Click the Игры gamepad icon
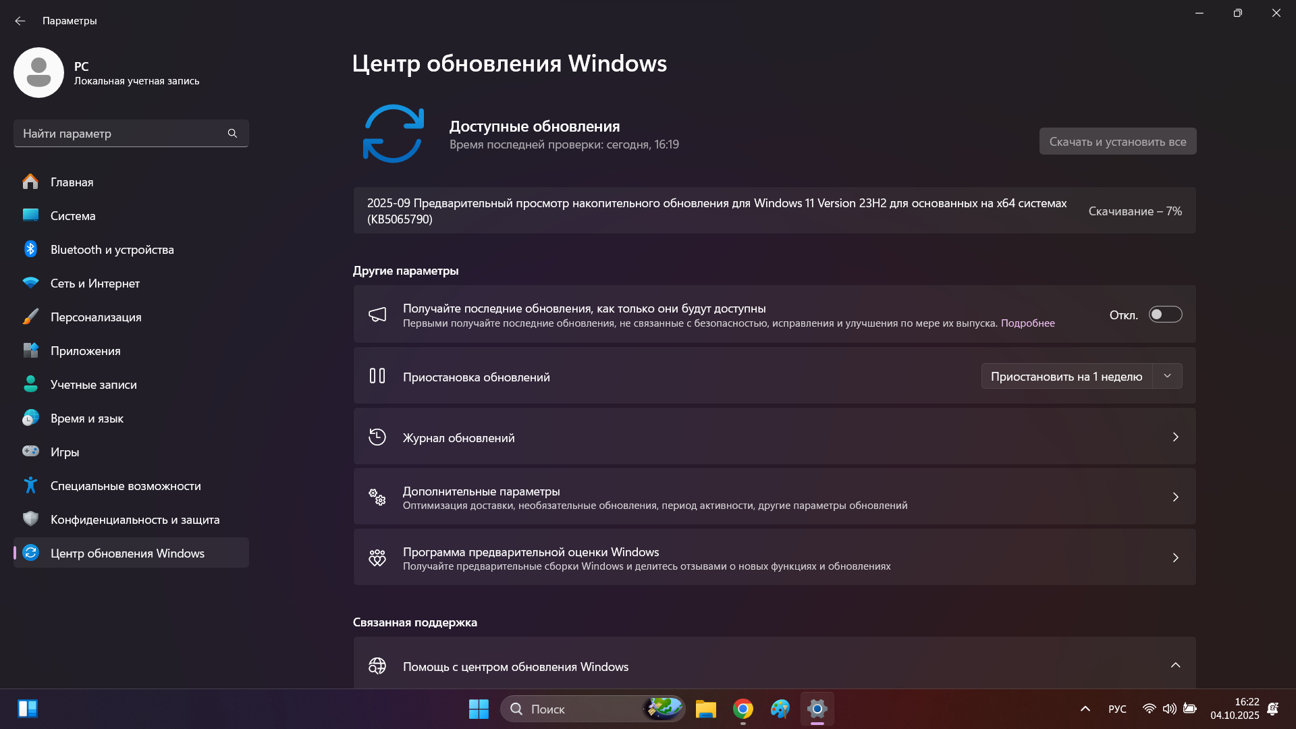 tap(30, 452)
